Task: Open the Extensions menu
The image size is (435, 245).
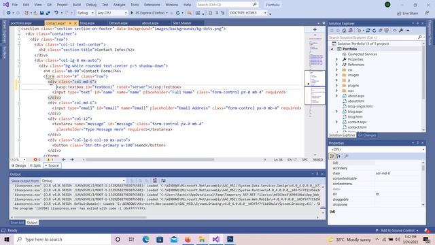Action: pyautogui.click(x=152, y=5)
